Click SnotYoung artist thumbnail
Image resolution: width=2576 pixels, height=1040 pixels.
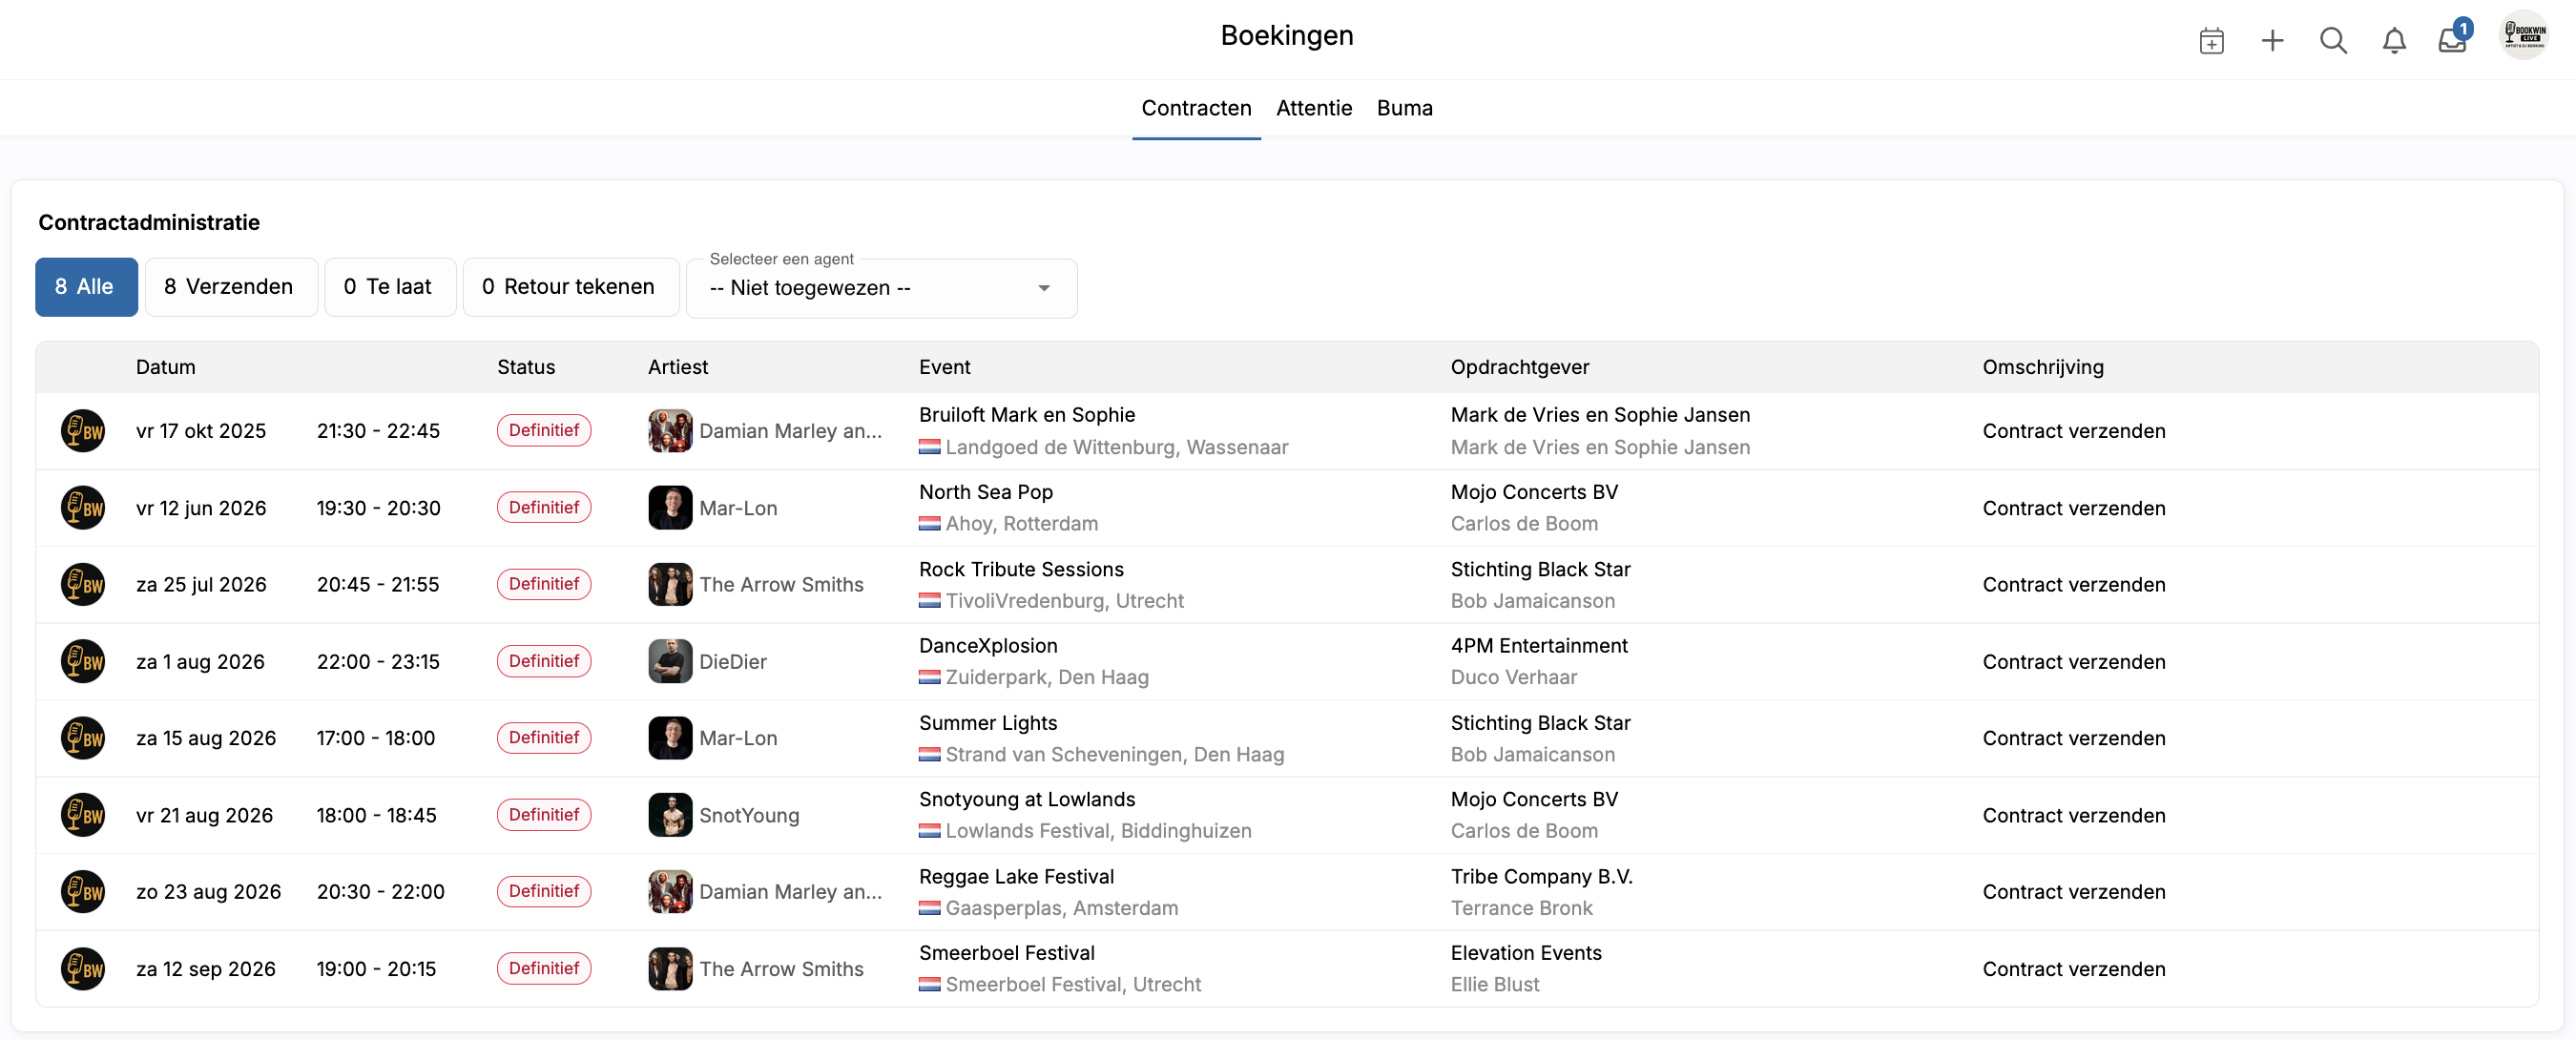pos(670,815)
